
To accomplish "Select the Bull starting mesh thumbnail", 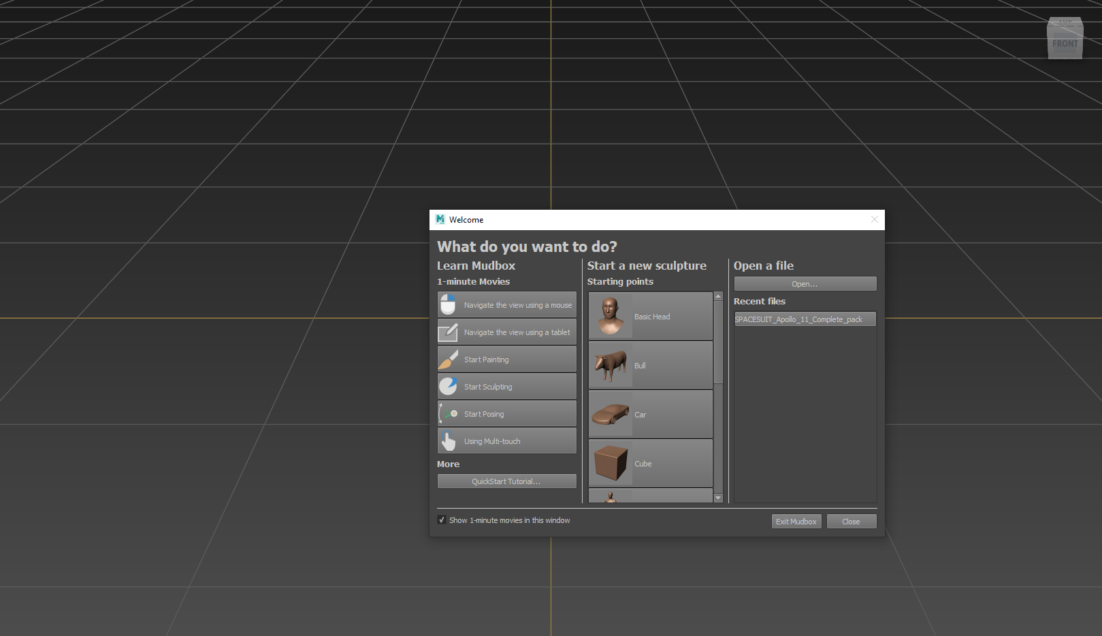I will [611, 365].
